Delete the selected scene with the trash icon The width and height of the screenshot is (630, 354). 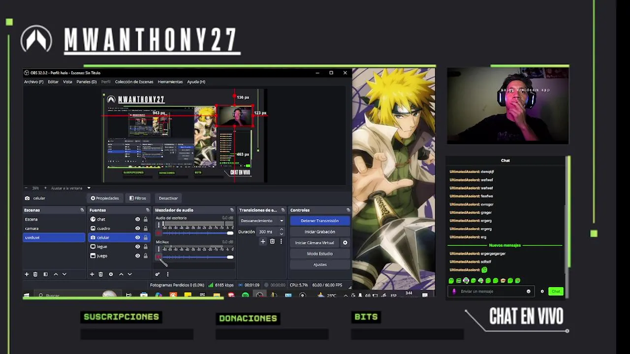click(x=35, y=274)
